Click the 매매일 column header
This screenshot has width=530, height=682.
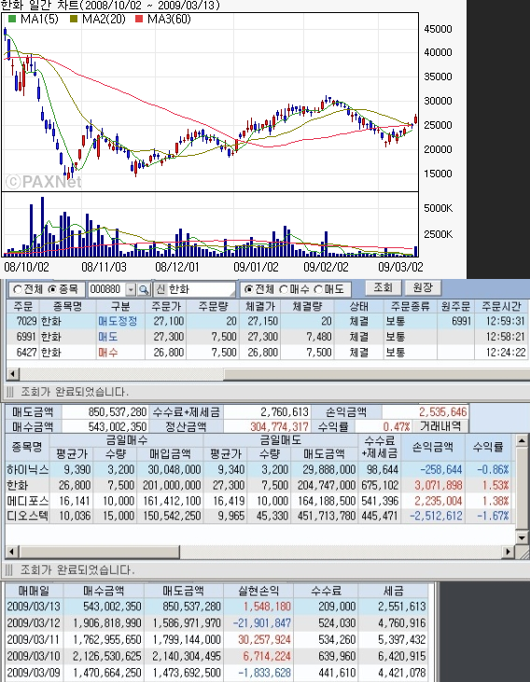coord(34,591)
